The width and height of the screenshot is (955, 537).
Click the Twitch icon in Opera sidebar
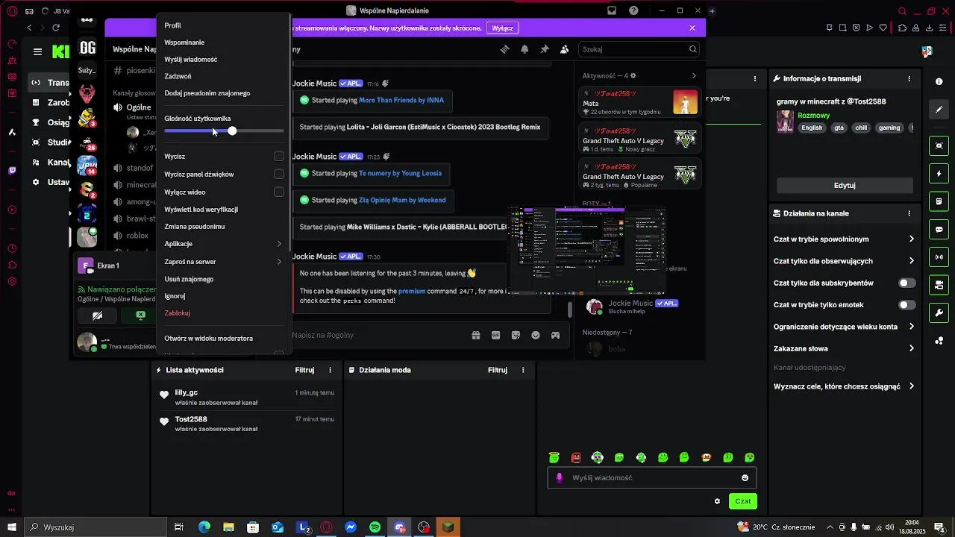(12, 171)
